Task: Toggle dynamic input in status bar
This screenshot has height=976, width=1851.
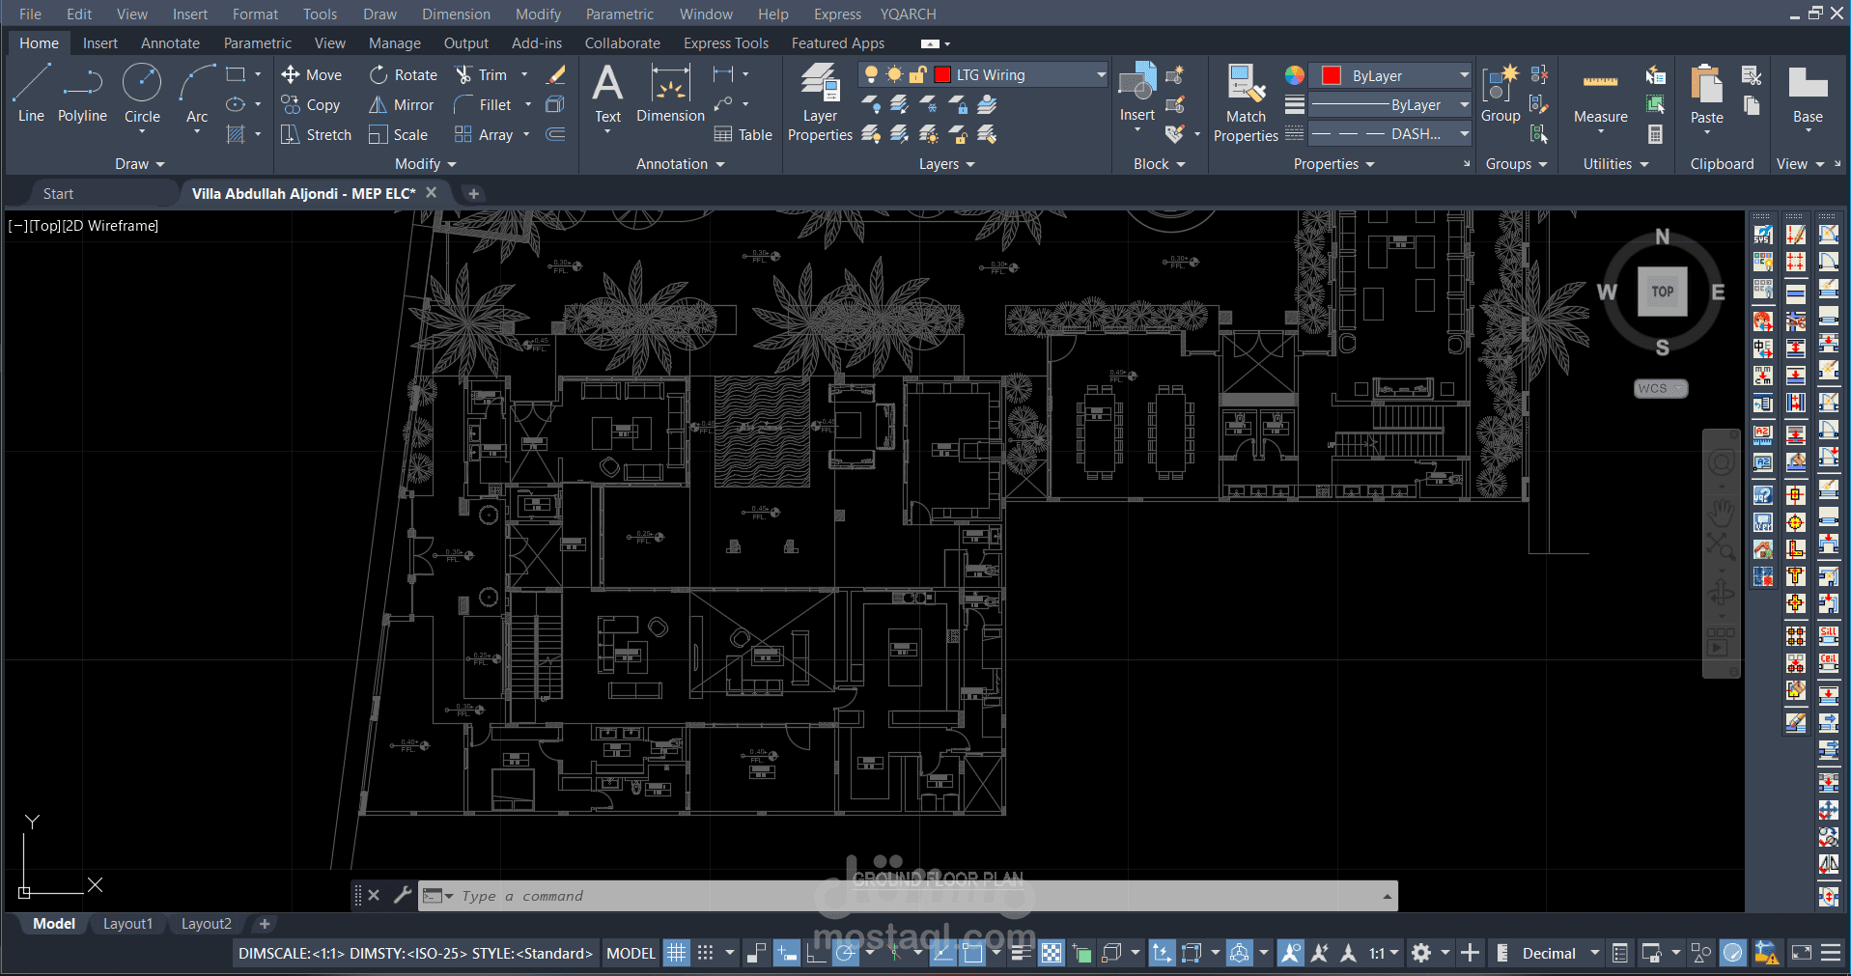Action: 786,953
